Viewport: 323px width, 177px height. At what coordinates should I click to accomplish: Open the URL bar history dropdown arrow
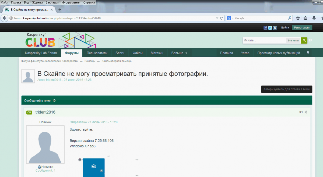pyautogui.click(x=217, y=18)
